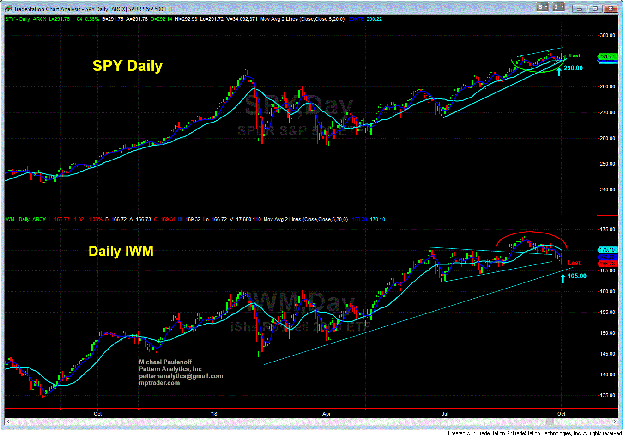The image size is (623, 436).
Task: Select the 'SPY Daily' yellow chart title
Action: [127, 66]
